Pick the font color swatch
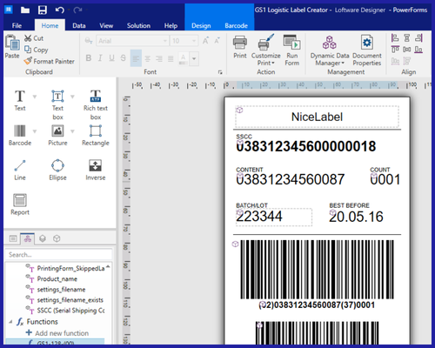 tap(183, 58)
